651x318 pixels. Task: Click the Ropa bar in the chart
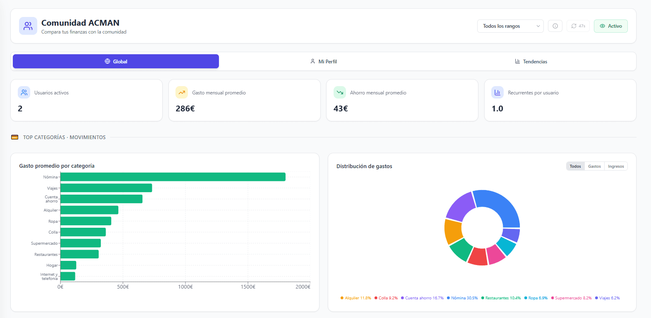click(x=86, y=221)
